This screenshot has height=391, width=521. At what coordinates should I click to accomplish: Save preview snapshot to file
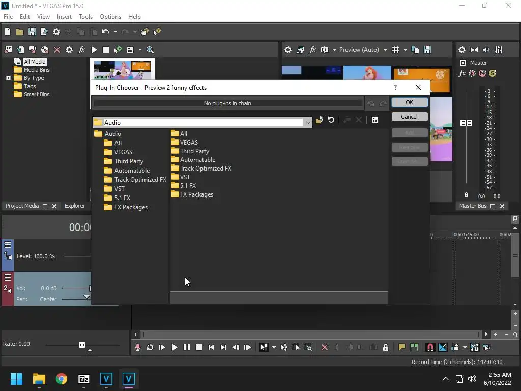point(427,50)
